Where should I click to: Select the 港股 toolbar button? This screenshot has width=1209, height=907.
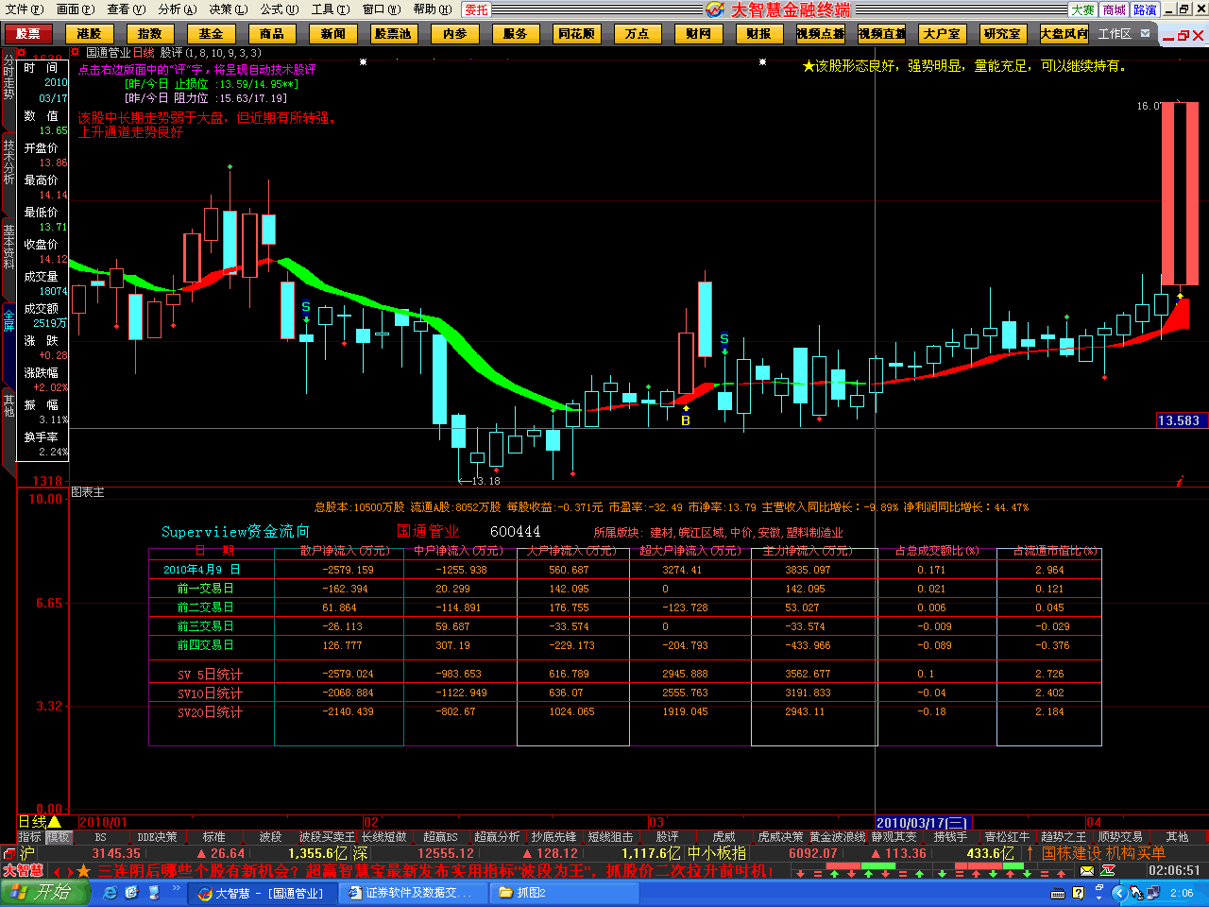(90, 34)
